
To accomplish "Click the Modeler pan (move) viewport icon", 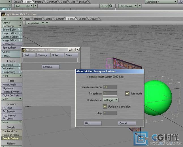I will 102,6.
